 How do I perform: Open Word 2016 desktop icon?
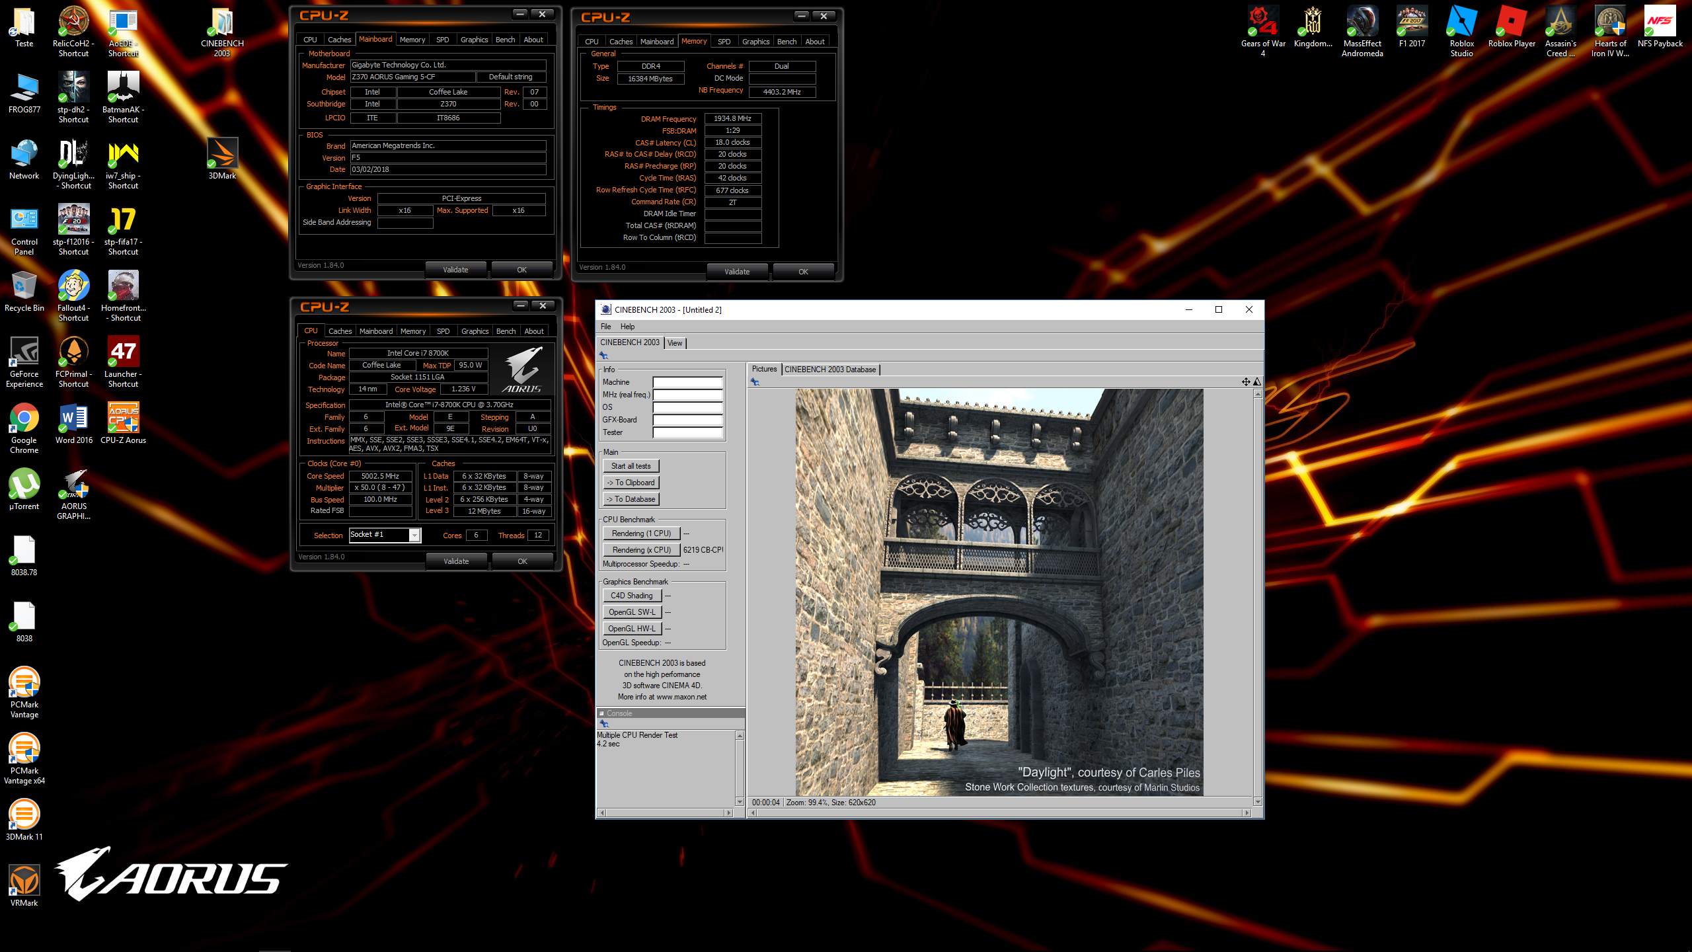pyautogui.click(x=73, y=424)
